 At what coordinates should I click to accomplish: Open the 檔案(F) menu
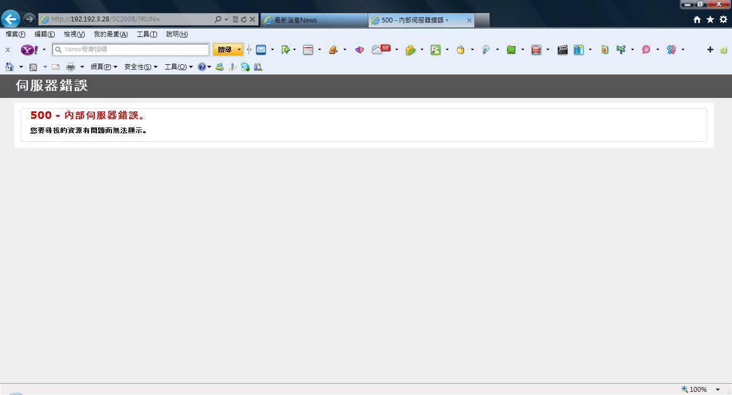point(16,34)
